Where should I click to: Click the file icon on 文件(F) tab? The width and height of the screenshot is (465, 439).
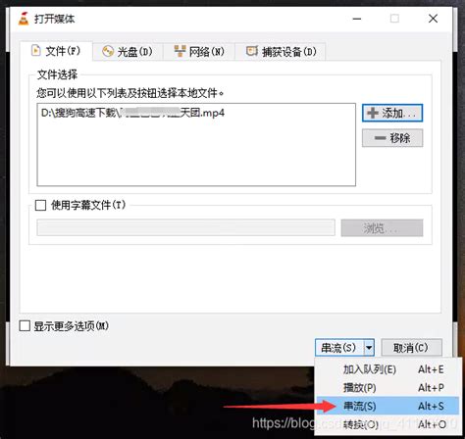click(x=35, y=51)
